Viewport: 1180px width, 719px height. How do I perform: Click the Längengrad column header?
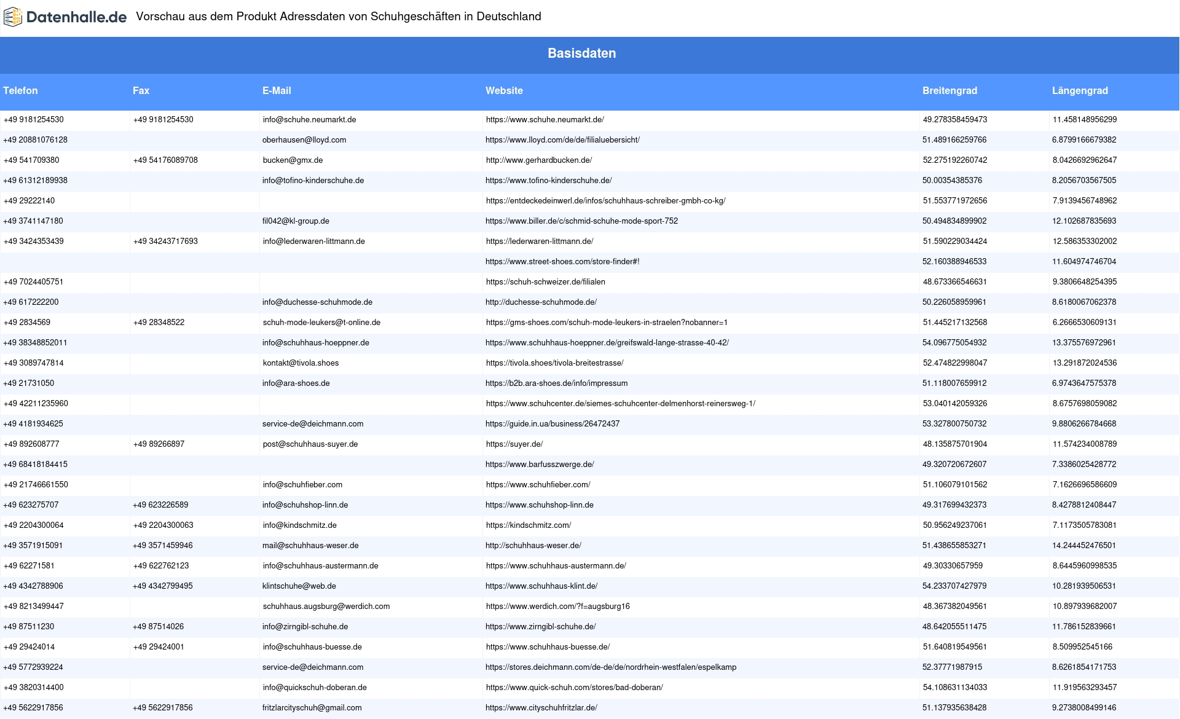click(x=1080, y=90)
